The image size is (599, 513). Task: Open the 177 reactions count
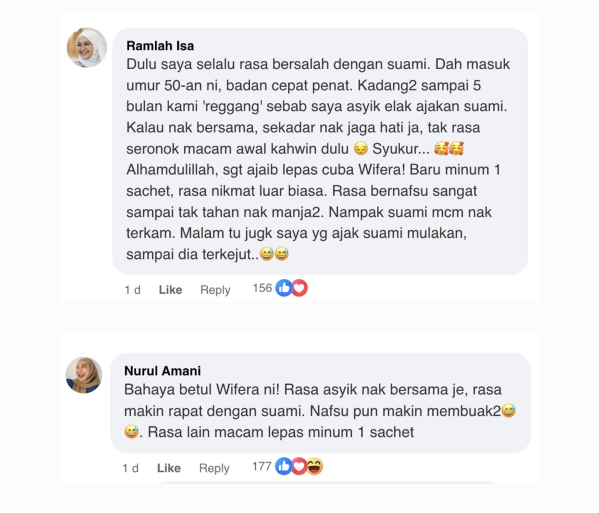261,466
